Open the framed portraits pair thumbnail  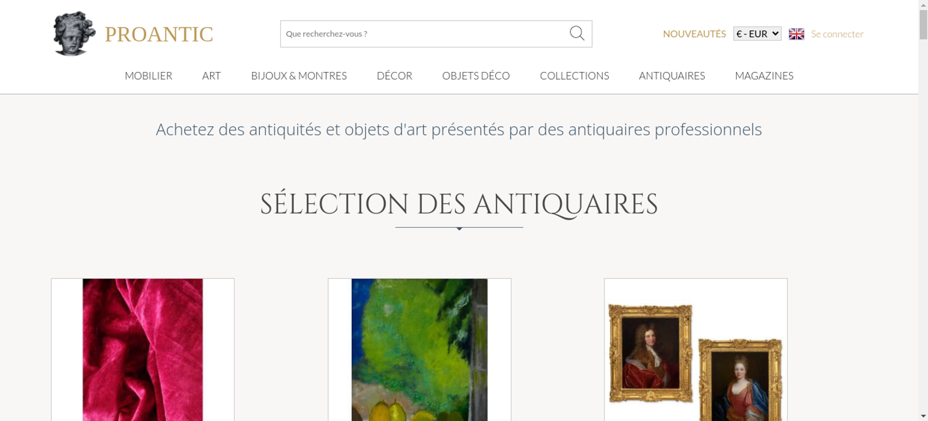coord(696,350)
